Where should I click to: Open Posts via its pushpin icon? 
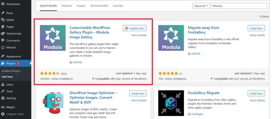click(3, 13)
